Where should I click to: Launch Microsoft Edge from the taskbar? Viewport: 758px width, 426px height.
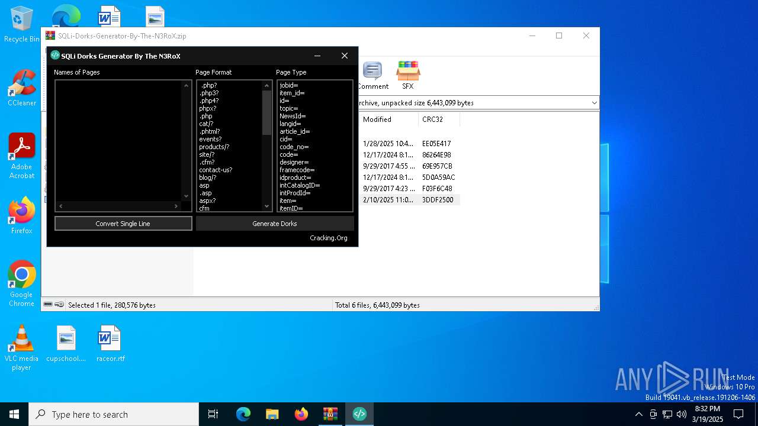243,414
